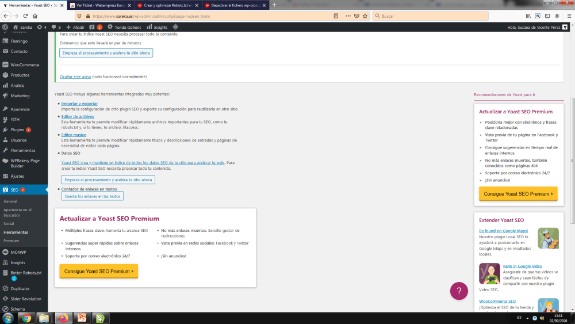Open a new browser tab

point(274,5)
